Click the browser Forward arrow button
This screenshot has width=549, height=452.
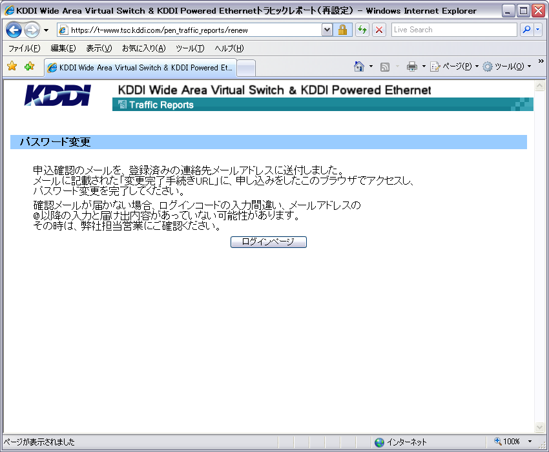[x=32, y=30]
